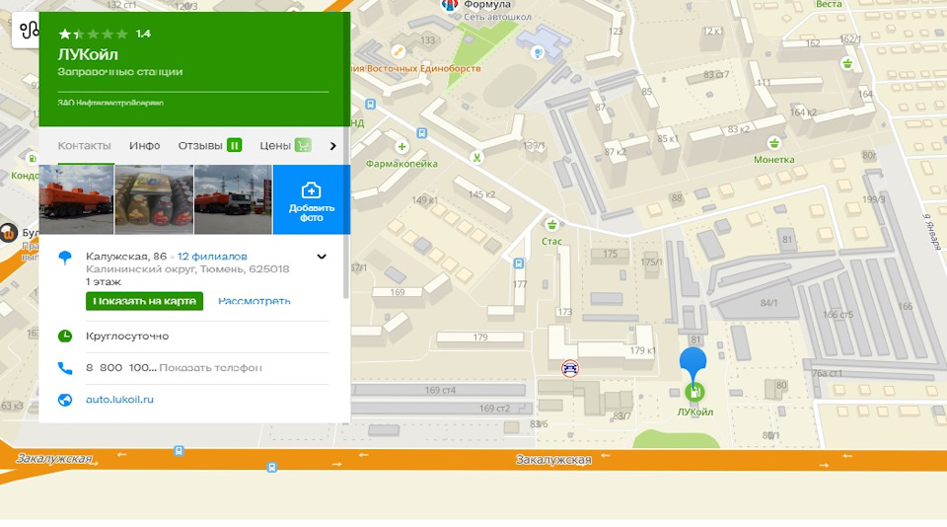This screenshot has height=527, width=947.
Task: Click the ЛУКойл title in green header
Action: click(88, 54)
